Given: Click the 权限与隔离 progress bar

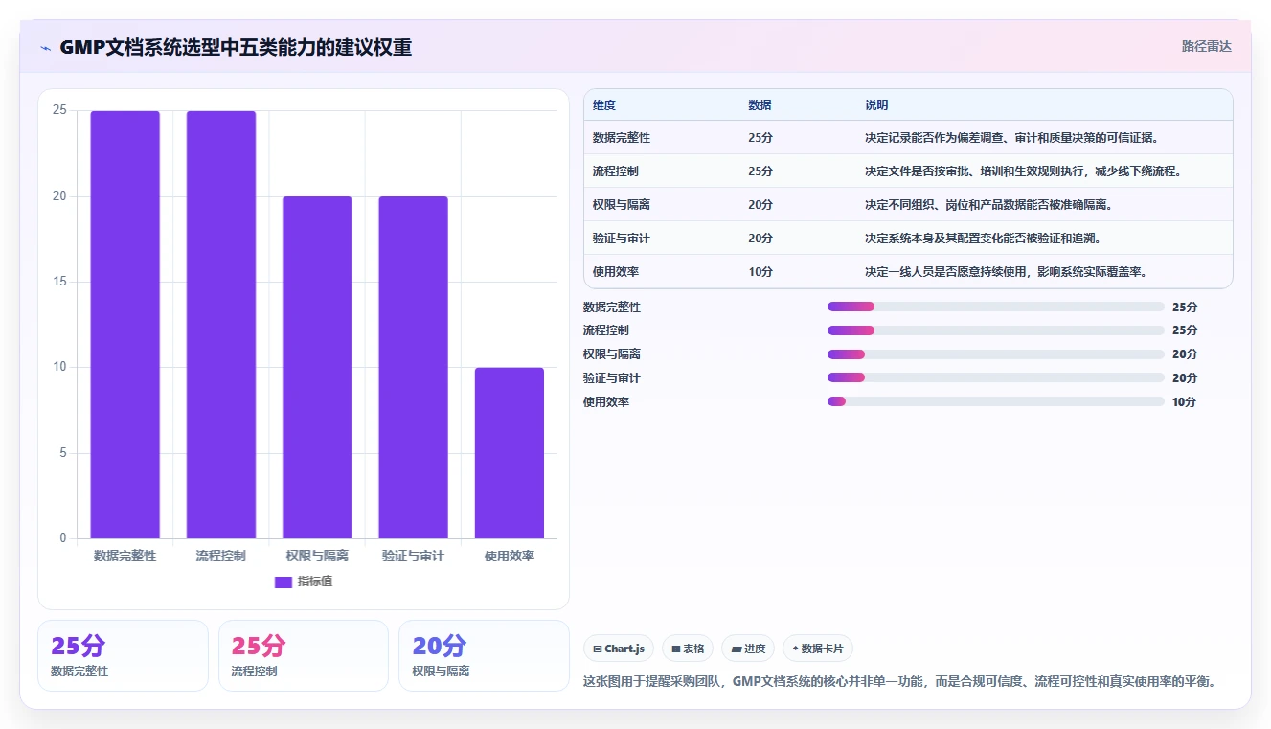Looking at the screenshot, I should (x=996, y=354).
